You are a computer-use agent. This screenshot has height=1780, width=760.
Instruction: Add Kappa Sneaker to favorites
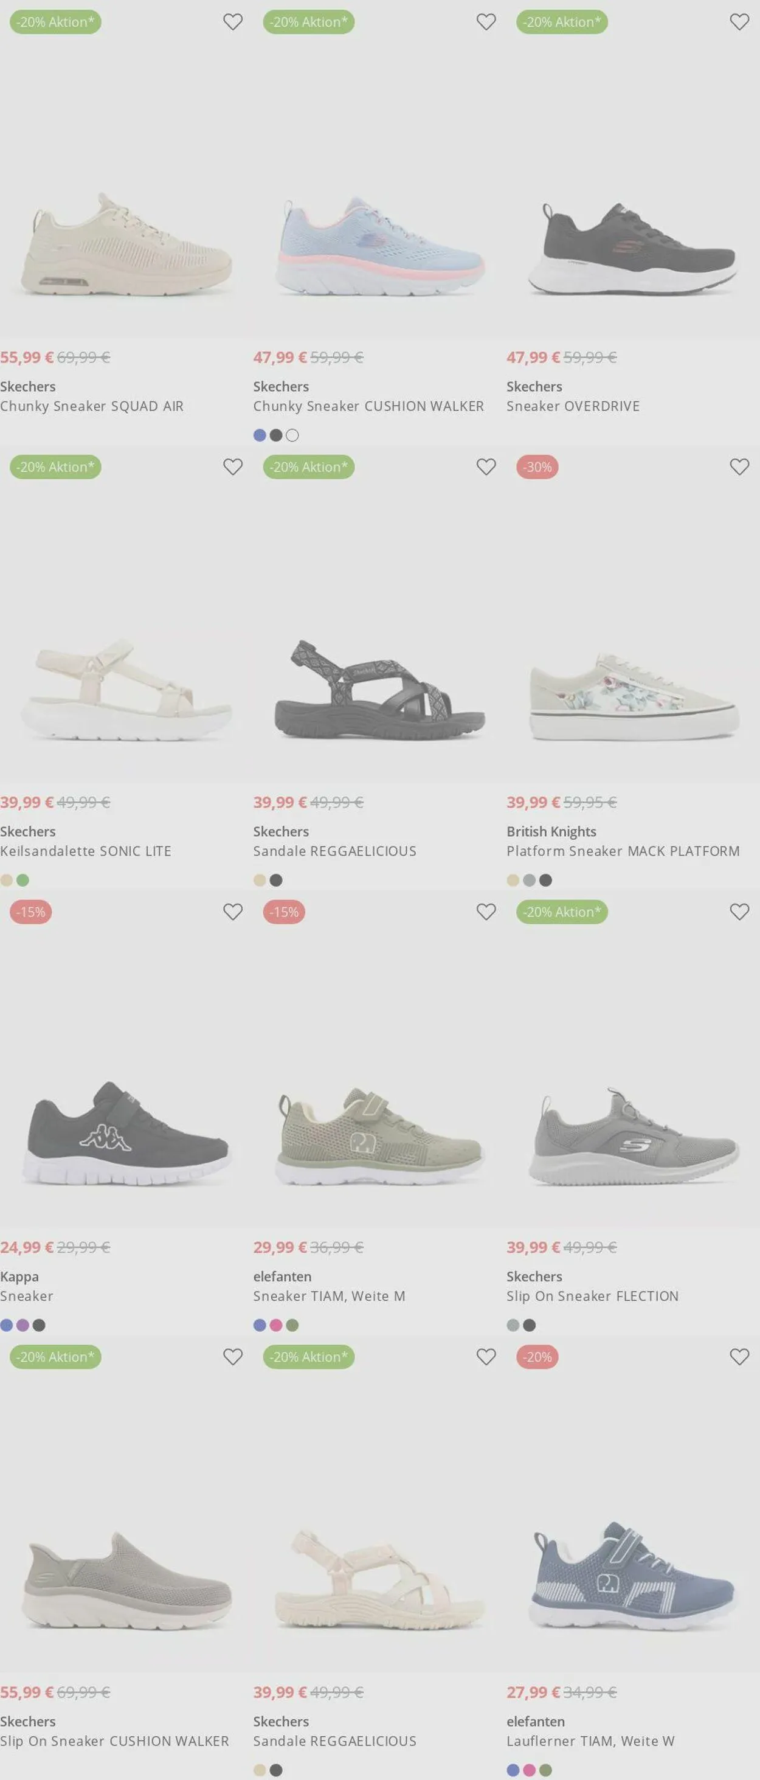pyautogui.click(x=233, y=912)
